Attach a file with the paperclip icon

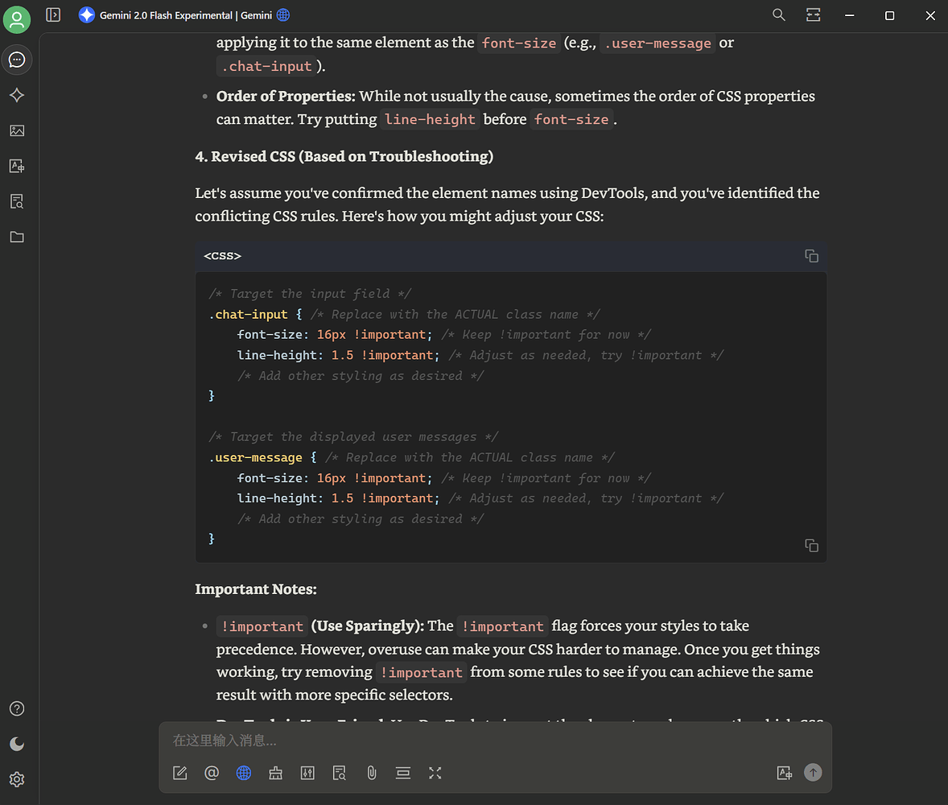371,773
